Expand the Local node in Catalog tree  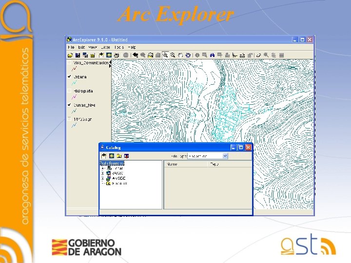point(103,169)
